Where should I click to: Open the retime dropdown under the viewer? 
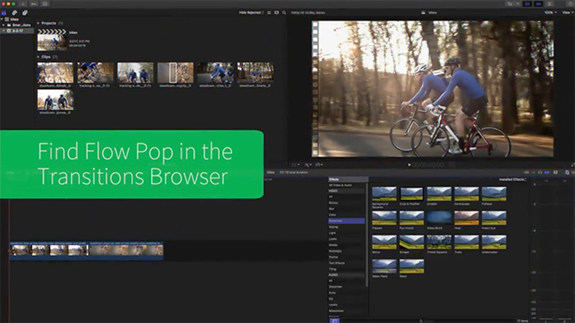click(319, 165)
